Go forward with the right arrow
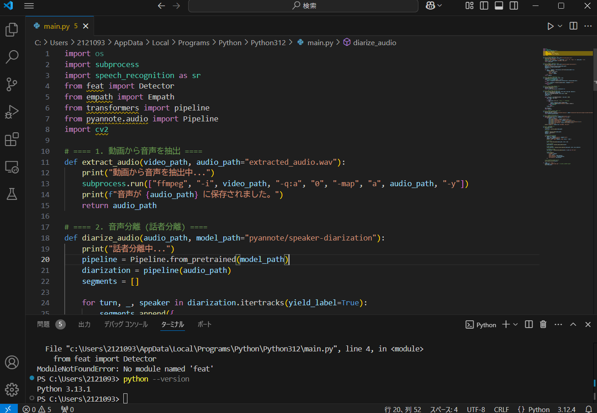Image resolution: width=597 pixels, height=413 pixels. tap(176, 6)
